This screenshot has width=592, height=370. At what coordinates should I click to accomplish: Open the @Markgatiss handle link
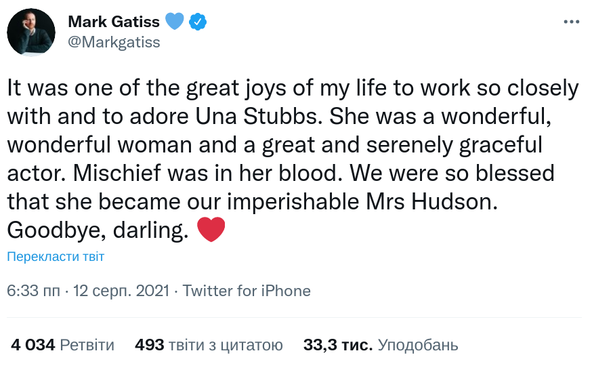(x=114, y=42)
